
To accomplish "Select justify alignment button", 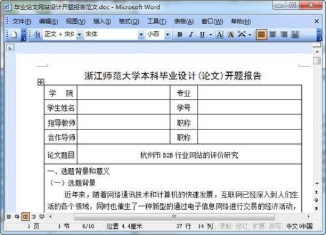I will 261,34.
